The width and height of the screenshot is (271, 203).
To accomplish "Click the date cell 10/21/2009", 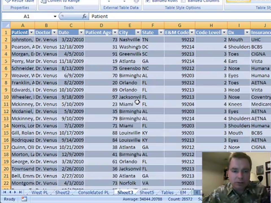I will [x=71, y=147].
